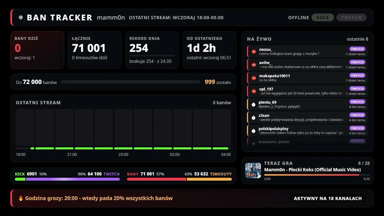The image size is (384, 216).
Task: Click the TWITCH badge on z3san row
Action: (x=357, y=115)
